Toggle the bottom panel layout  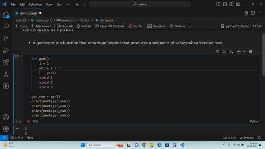pyautogui.click(x=225, y=4)
